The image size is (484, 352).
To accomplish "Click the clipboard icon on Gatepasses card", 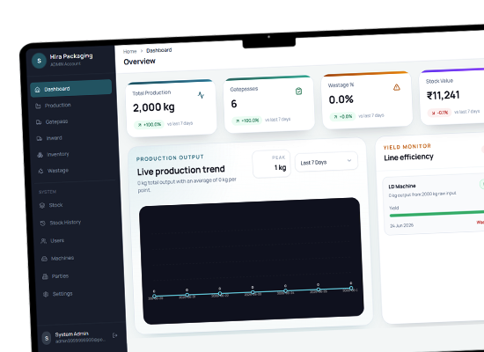I will (x=298, y=92).
